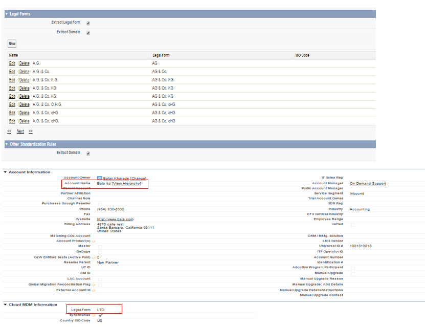Toggle Extract Domain under Other Standardization Rules
Image resolution: width=425 pixels, height=327 pixels.
(88, 153)
